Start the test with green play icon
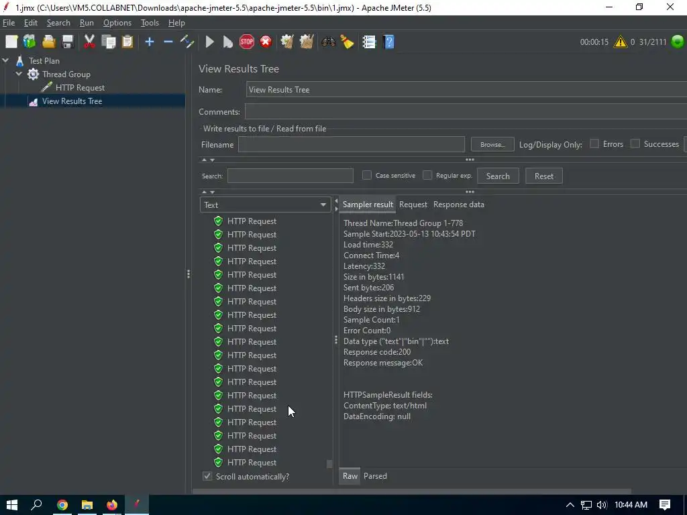The width and height of the screenshot is (687, 515). [x=210, y=42]
